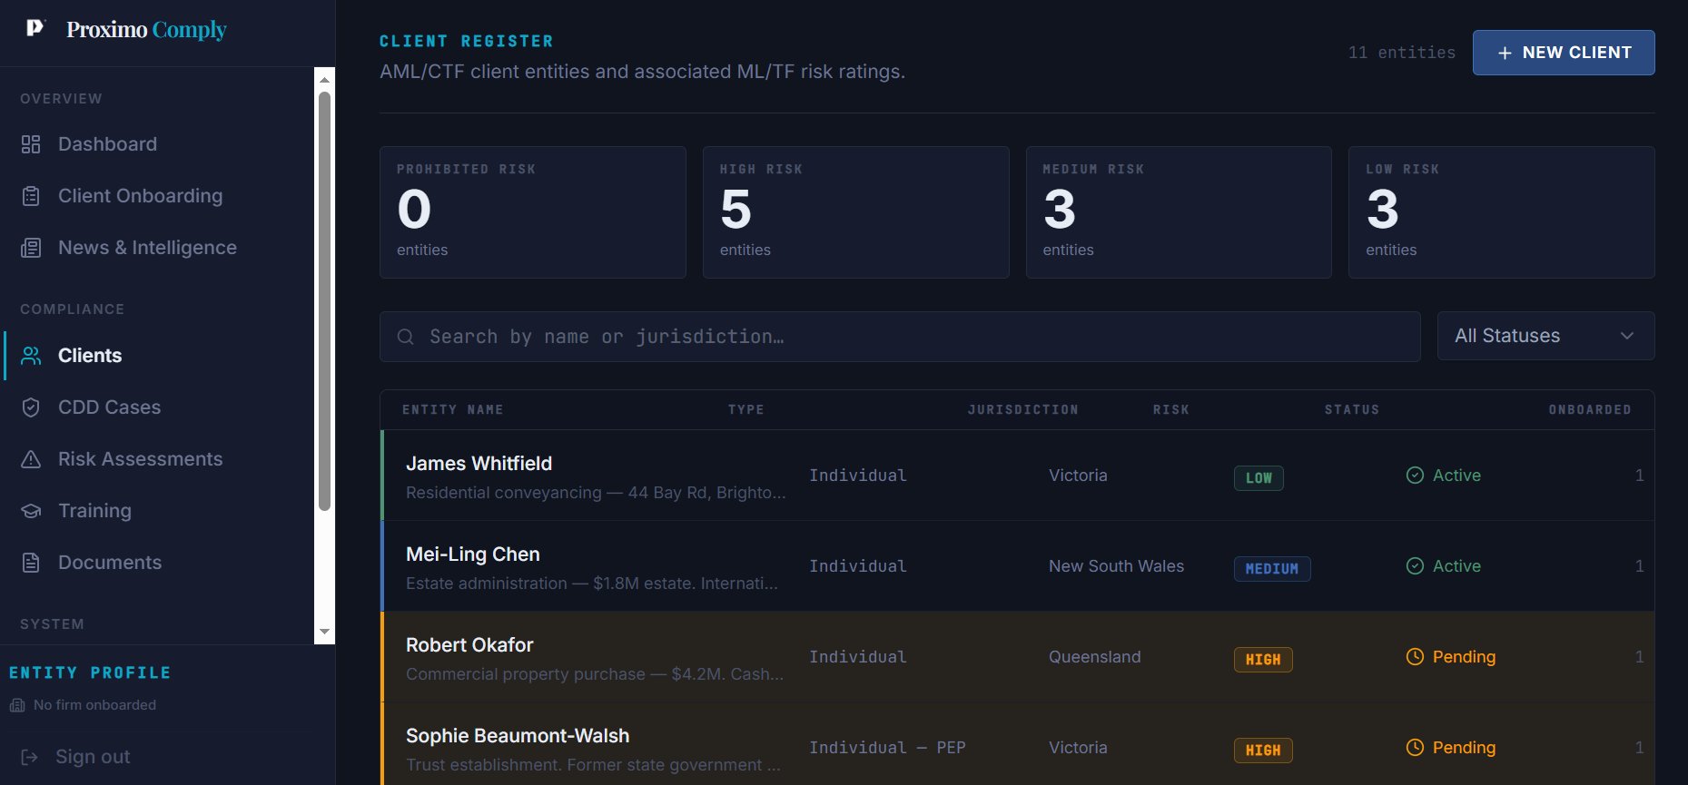
Task: Click the building icon beside No firm onboarded
Action: pyautogui.click(x=17, y=705)
